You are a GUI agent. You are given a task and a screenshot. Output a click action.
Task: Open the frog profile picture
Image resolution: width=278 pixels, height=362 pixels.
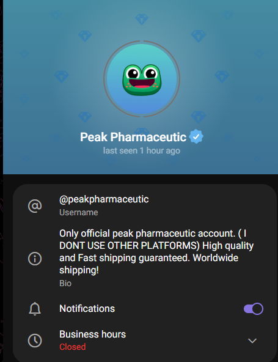142,79
